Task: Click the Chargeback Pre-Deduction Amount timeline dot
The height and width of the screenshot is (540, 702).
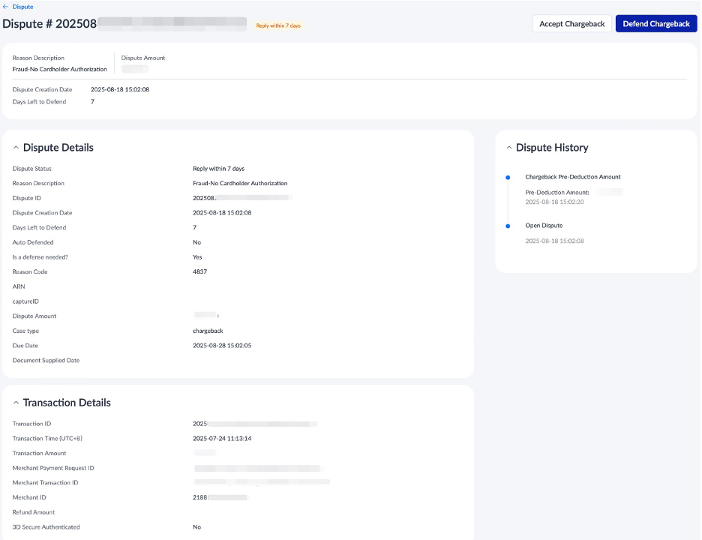Action: coord(508,178)
